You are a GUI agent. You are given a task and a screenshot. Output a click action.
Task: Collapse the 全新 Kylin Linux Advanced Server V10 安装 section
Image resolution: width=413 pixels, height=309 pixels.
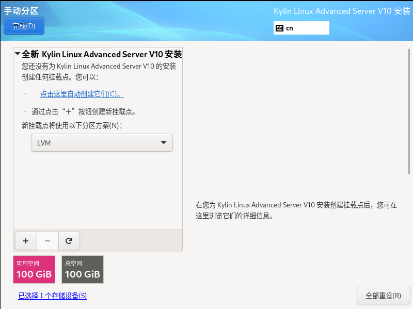coord(18,54)
